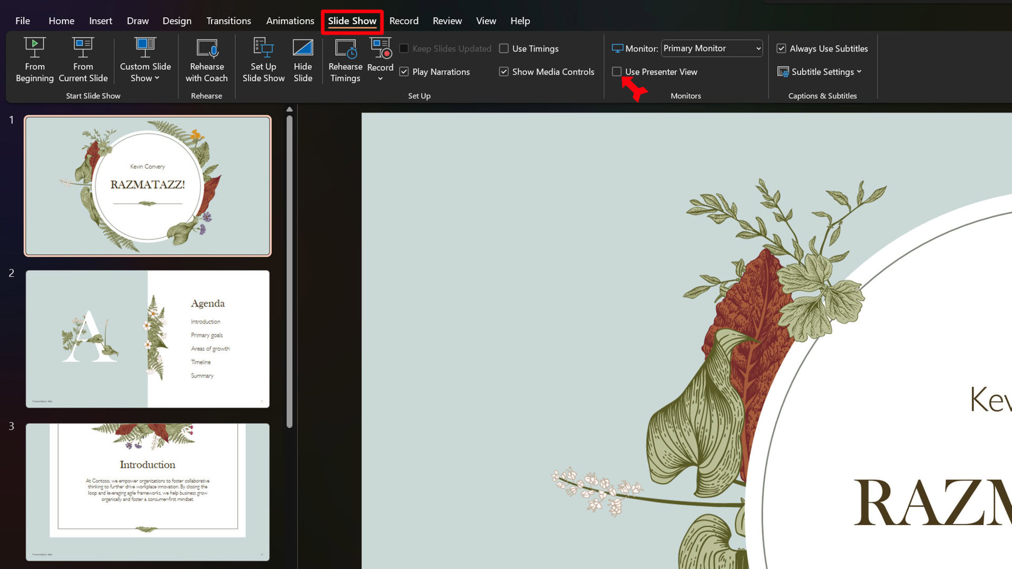Switch to the Transitions tab
1012x569 pixels.
[x=228, y=21]
